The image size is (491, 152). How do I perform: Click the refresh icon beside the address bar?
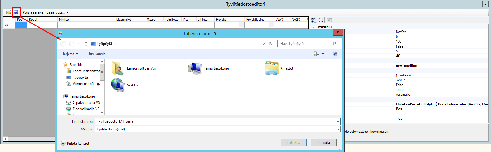[270, 44]
